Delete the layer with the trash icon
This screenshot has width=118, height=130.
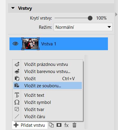(74, 125)
